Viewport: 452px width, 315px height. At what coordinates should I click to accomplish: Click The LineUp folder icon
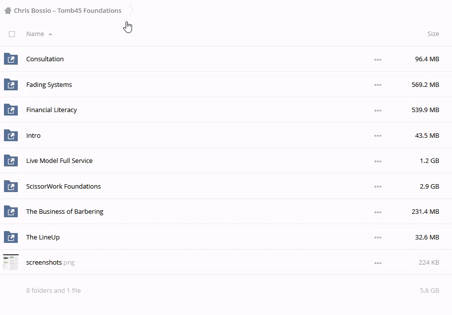pyautogui.click(x=11, y=237)
